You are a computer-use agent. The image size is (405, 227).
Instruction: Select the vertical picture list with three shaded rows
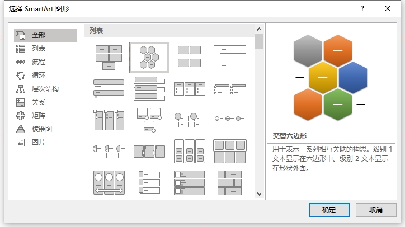(x=189, y=183)
